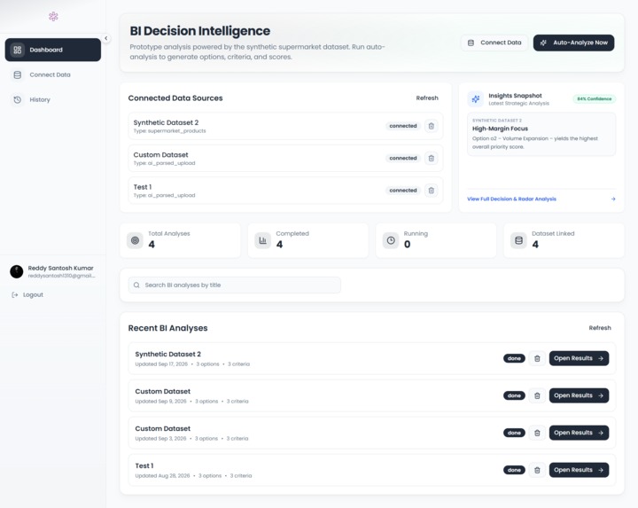The width and height of the screenshot is (638, 508).
Task: Click the Running clock icon
Action: point(391,240)
